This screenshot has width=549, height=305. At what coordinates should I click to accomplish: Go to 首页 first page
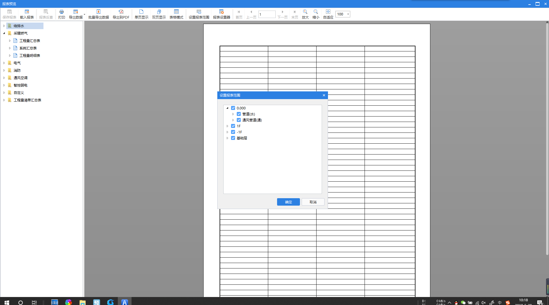[239, 14]
